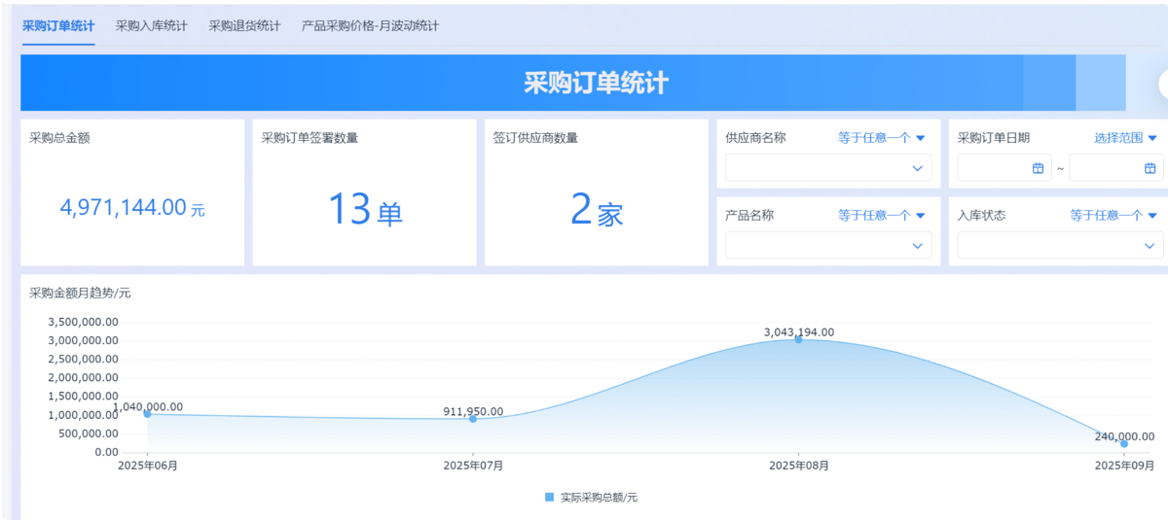
Task: Open 等于任意一个 condition for 产品名称
Action: point(881,216)
